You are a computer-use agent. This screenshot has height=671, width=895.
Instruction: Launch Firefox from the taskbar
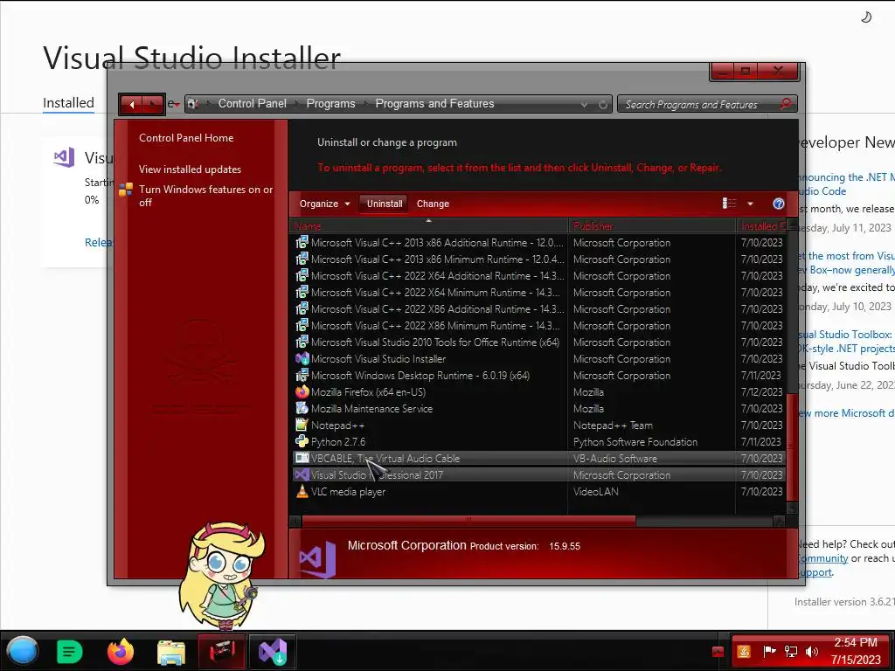click(121, 651)
